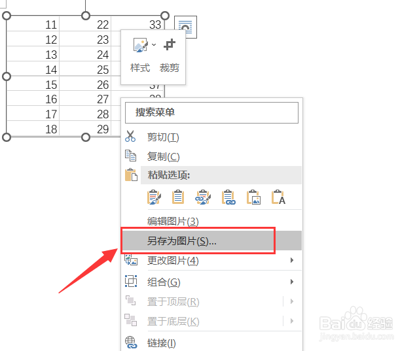417x351 pixels.
Task: Choose the Link & Use Destination Styles paste icon
Action: tap(228, 197)
